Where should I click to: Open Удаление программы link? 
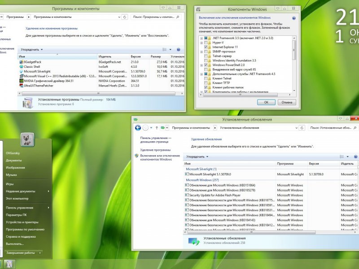[155, 150]
